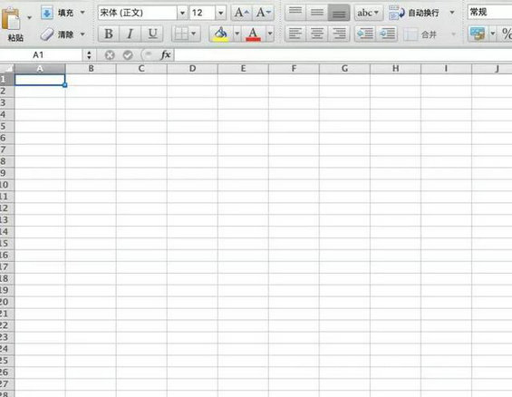Click the Paste clipboard icon

(x=11, y=19)
